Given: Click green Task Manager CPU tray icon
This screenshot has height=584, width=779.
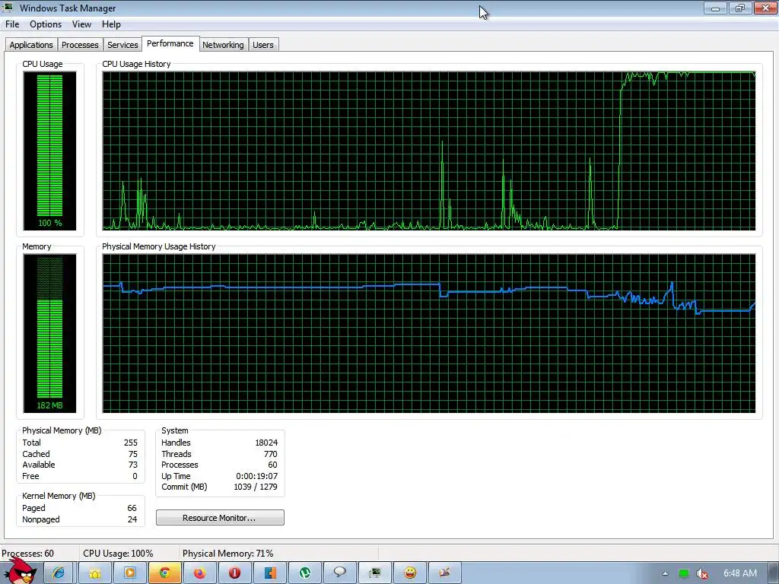Looking at the screenshot, I should click(x=684, y=573).
